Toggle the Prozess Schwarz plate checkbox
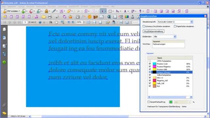The image size is (210, 118). [x=150, y=72]
